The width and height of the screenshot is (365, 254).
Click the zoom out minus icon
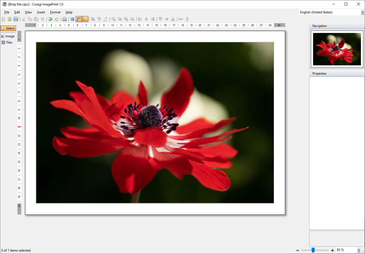(298, 250)
